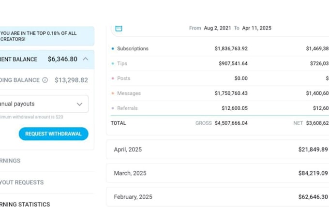Open the Payout Requests menu item
The width and height of the screenshot is (329, 222).
coord(22,182)
